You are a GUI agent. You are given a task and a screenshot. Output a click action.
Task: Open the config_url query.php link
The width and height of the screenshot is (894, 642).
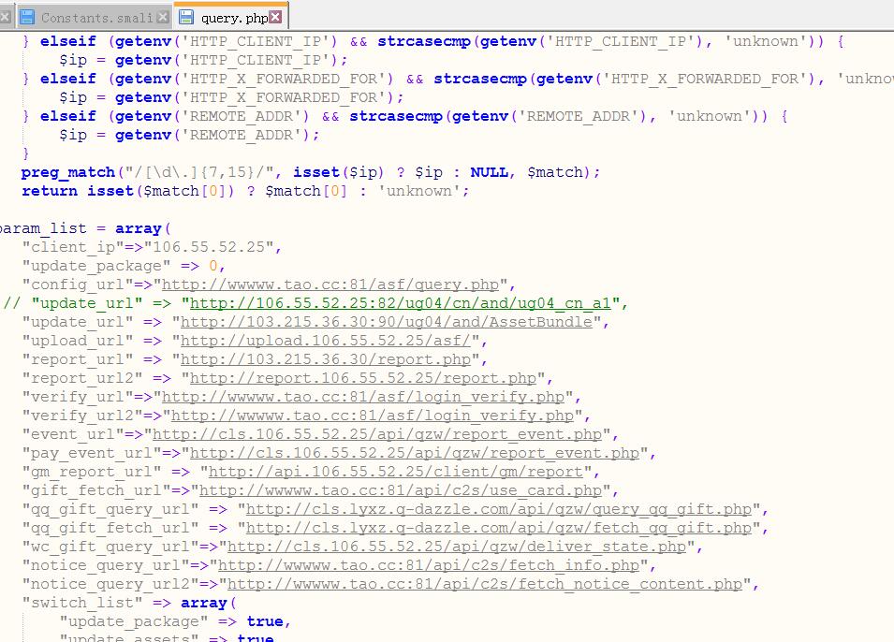(x=330, y=285)
